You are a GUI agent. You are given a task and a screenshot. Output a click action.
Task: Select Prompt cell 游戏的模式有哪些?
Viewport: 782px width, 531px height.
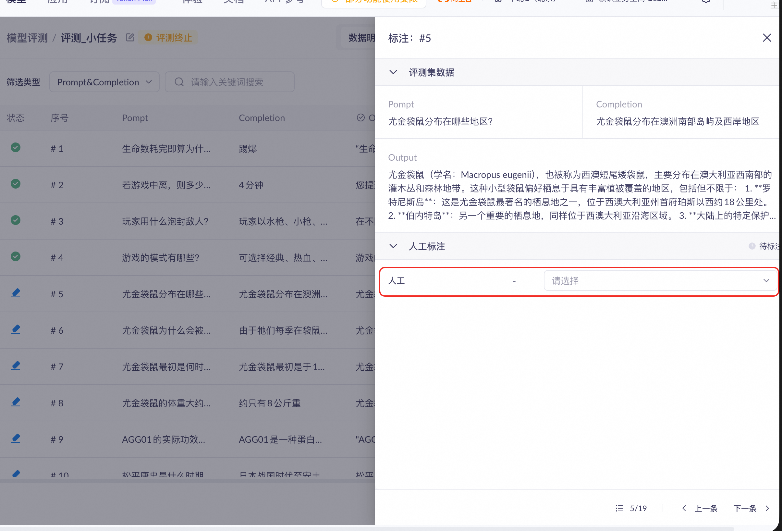(x=161, y=257)
